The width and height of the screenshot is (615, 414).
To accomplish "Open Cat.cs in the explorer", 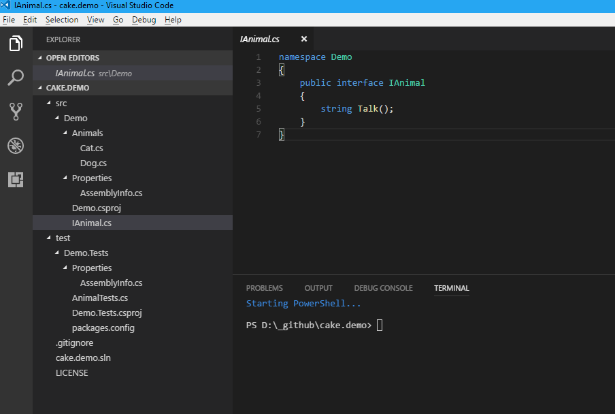I will click(91, 148).
